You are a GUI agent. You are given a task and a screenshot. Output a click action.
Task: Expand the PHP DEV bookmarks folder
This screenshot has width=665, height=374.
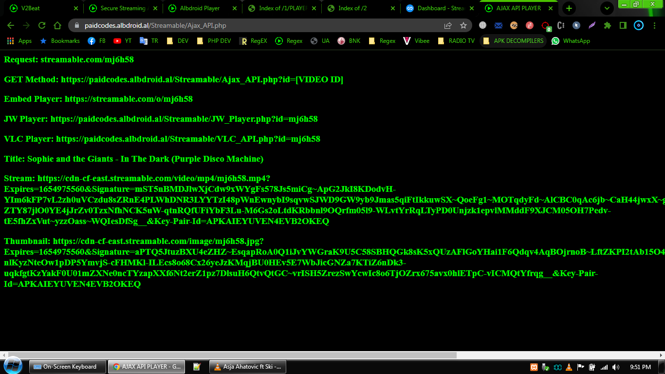(x=214, y=41)
